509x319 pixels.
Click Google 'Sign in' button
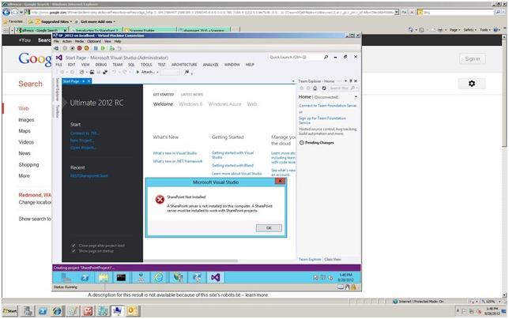coord(473,59)
